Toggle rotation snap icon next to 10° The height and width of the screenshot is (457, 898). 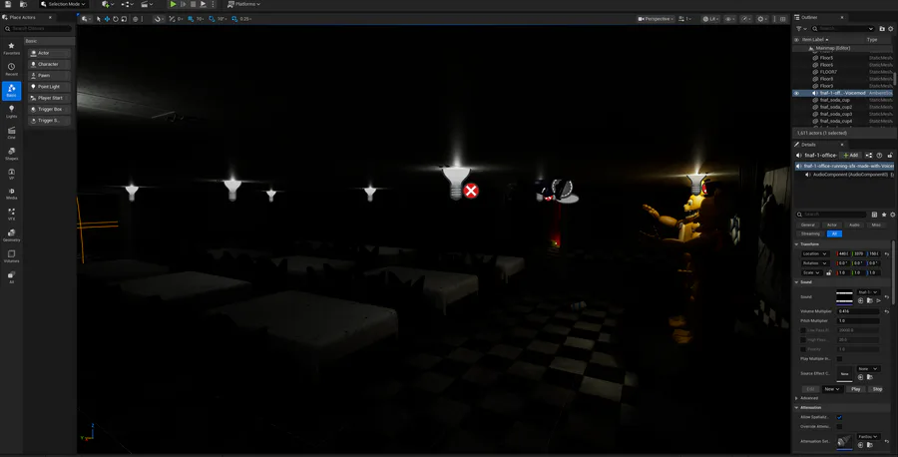pyautogui.click(x=212, y=19)
